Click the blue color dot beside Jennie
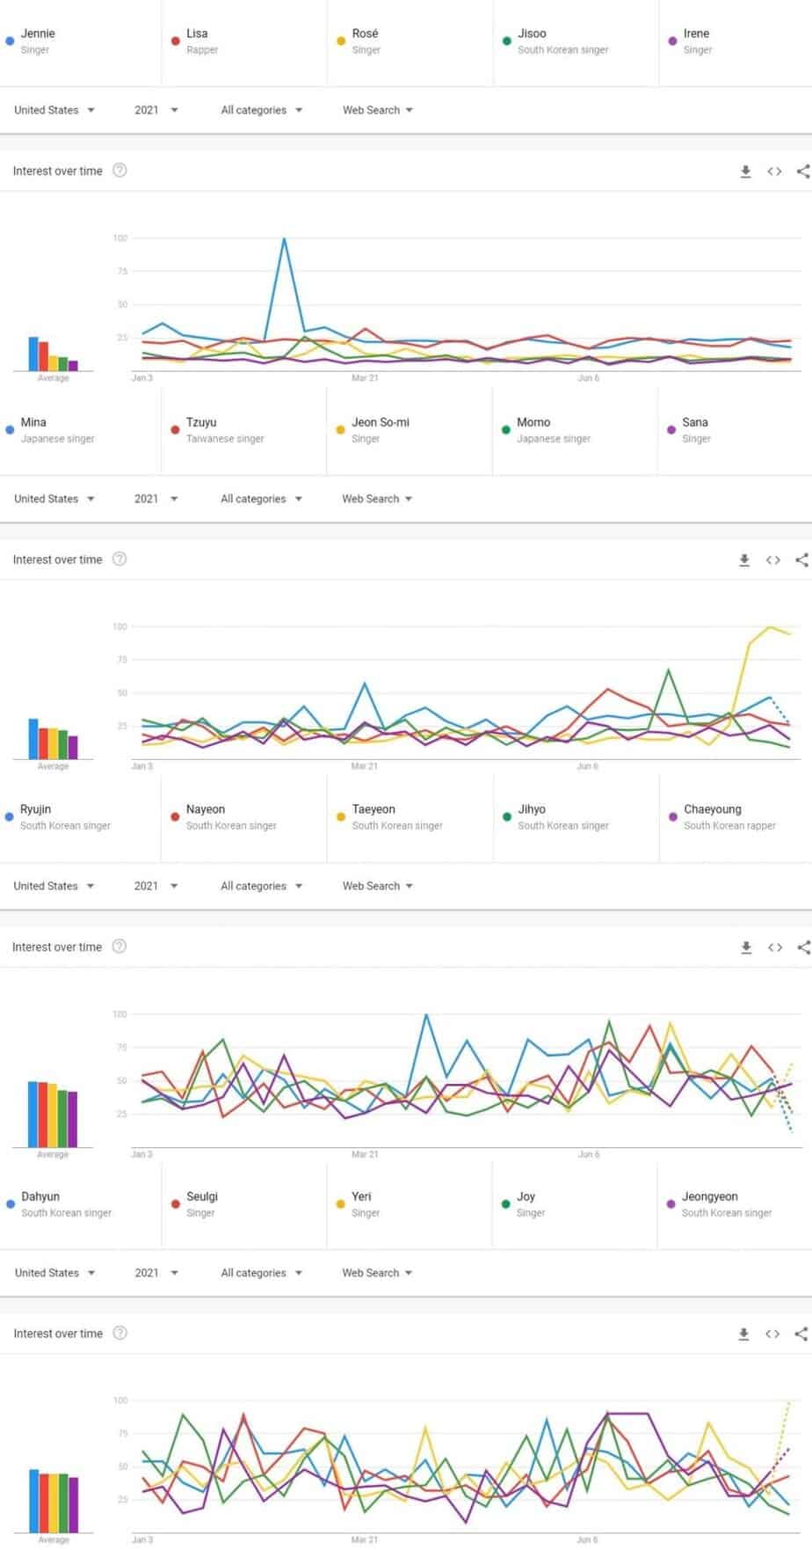 pos(10,40)
